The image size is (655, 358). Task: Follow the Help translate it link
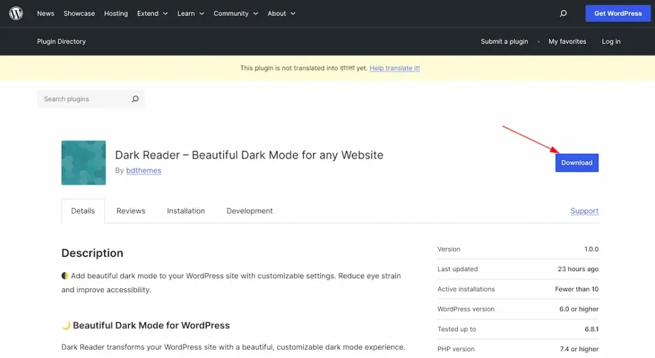(x=395, y=68)
